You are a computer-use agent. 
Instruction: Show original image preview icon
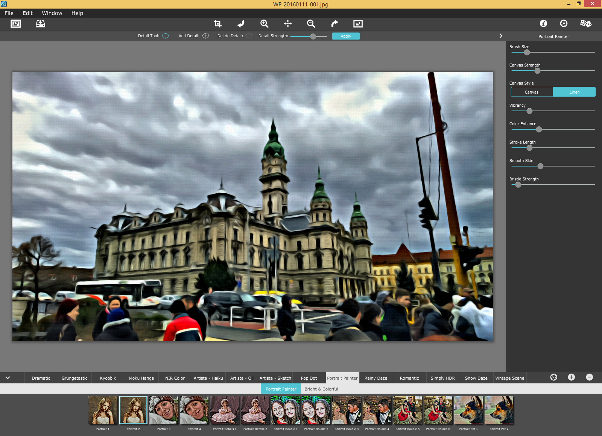coord(358,24)
